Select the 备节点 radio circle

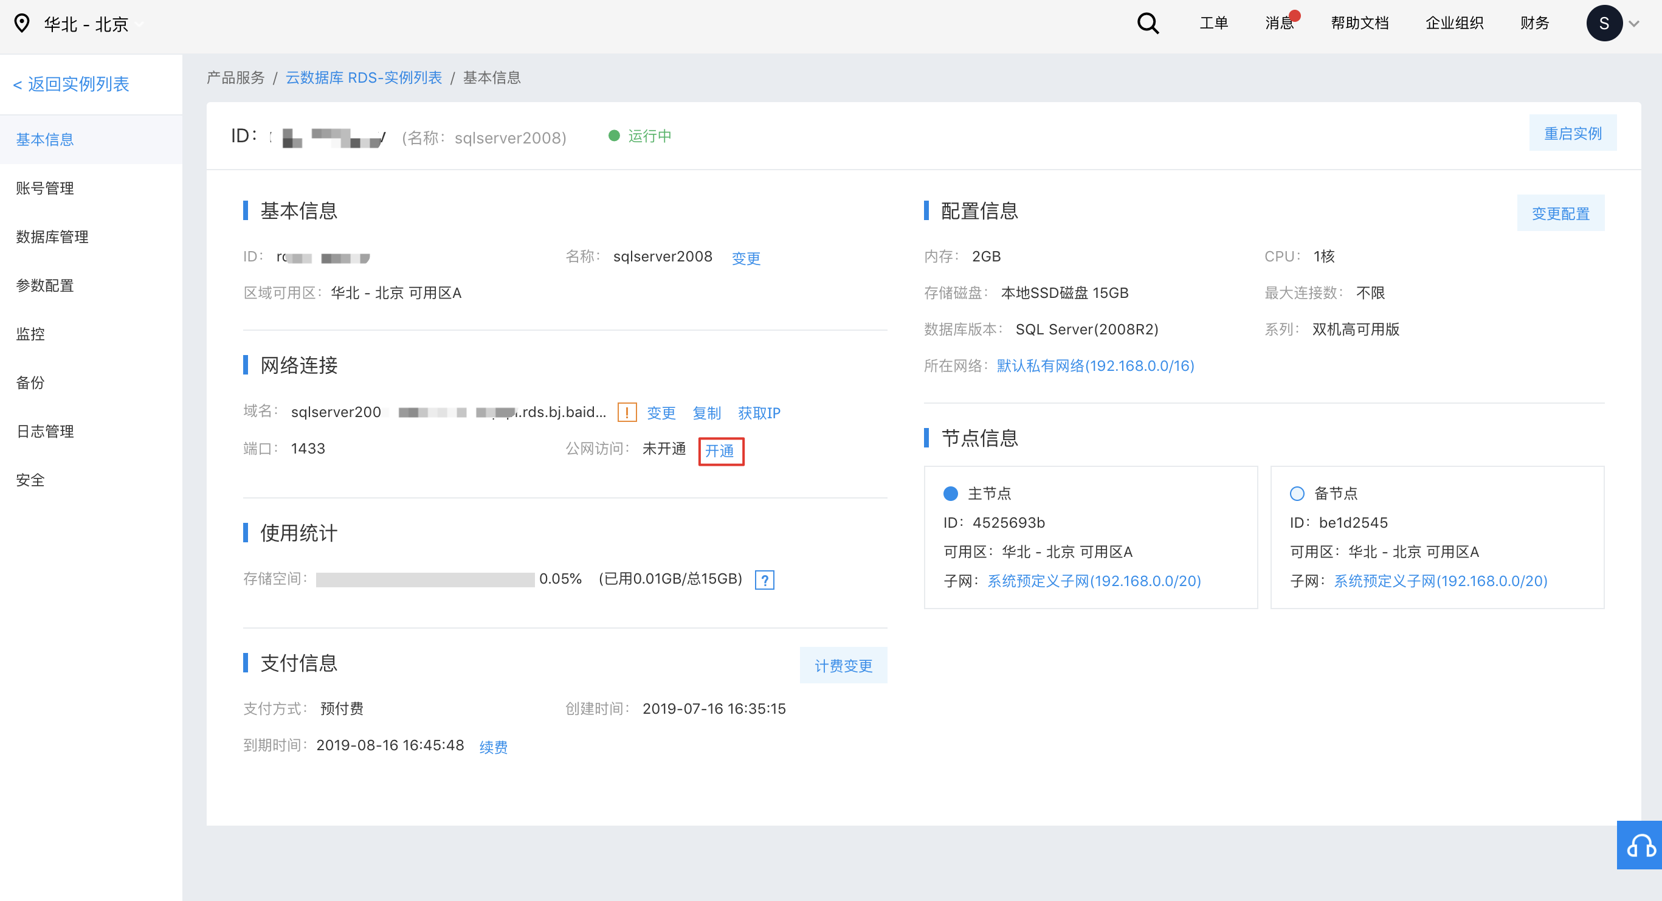point(1297,494)
